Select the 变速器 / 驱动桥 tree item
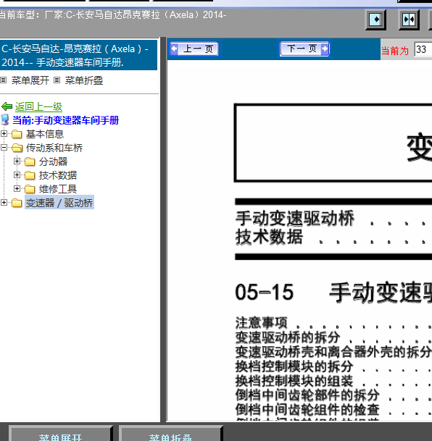 pos(59,203)
